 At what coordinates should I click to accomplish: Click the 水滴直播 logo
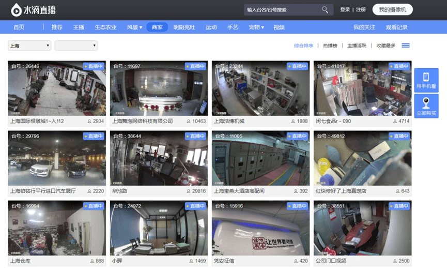coord(34,10)
